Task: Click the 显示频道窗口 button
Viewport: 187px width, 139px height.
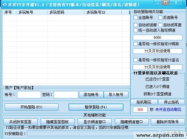Action: tap(94, 122)
